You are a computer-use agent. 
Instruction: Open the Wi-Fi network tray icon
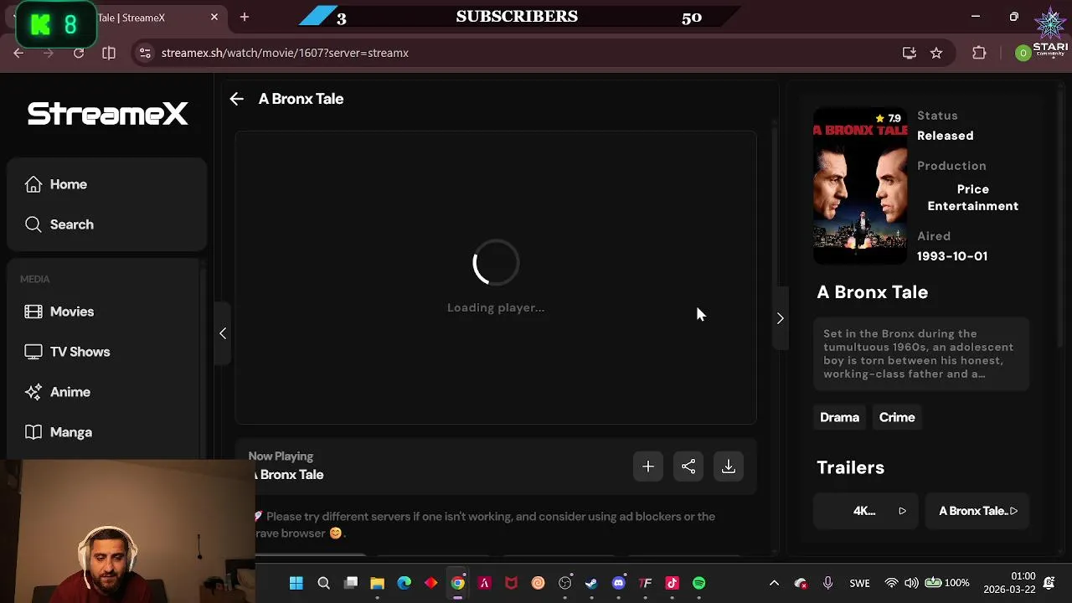pyautogui.click(x=892, y=583)
